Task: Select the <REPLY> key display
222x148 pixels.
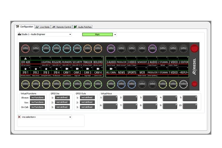Action: point(184,72)
